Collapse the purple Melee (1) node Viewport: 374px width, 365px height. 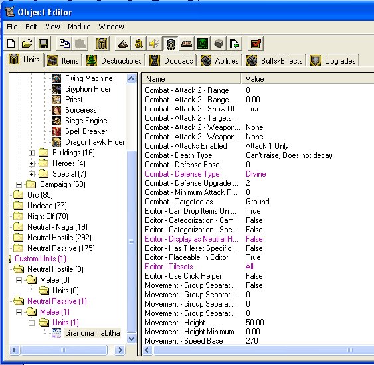coord(19,312)
